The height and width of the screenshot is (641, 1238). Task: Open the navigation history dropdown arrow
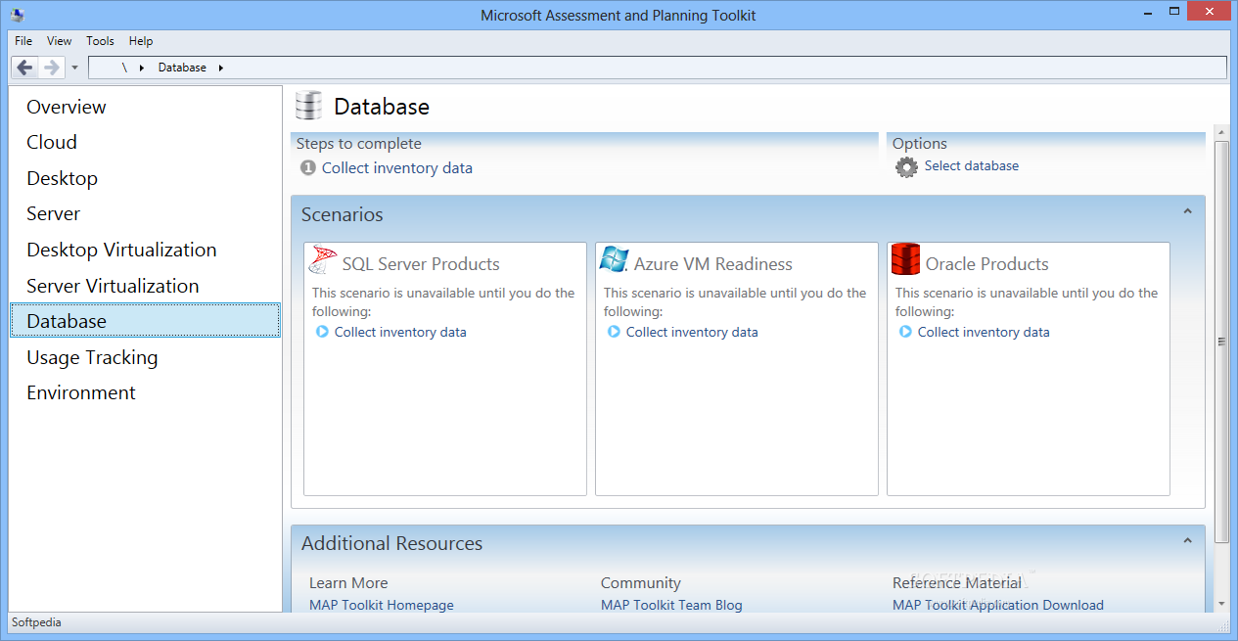[x=74, y=68]
